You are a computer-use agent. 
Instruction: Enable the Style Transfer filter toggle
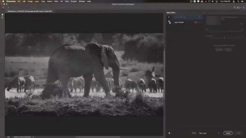click(195, 22)
